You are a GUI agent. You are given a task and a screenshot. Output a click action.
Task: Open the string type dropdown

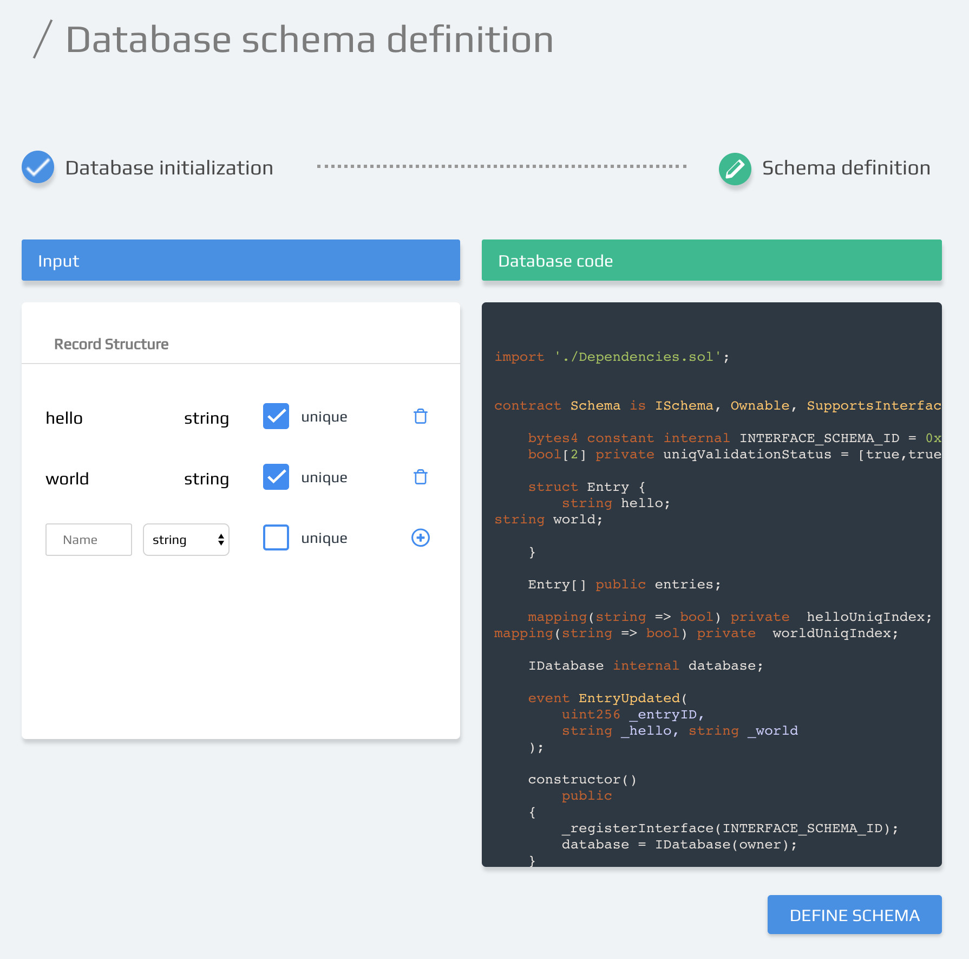(186, 540)
